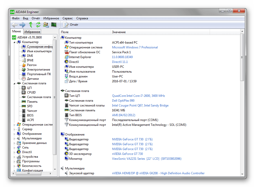This screenshot has width=255, height=187.
Task: Click the Компьютер section header row in the right pane
Action: pyautogui.click(x=73, y=38)
